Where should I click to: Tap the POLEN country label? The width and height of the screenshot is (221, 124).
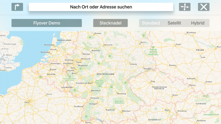pyautogui.click(x=200, y=50)
